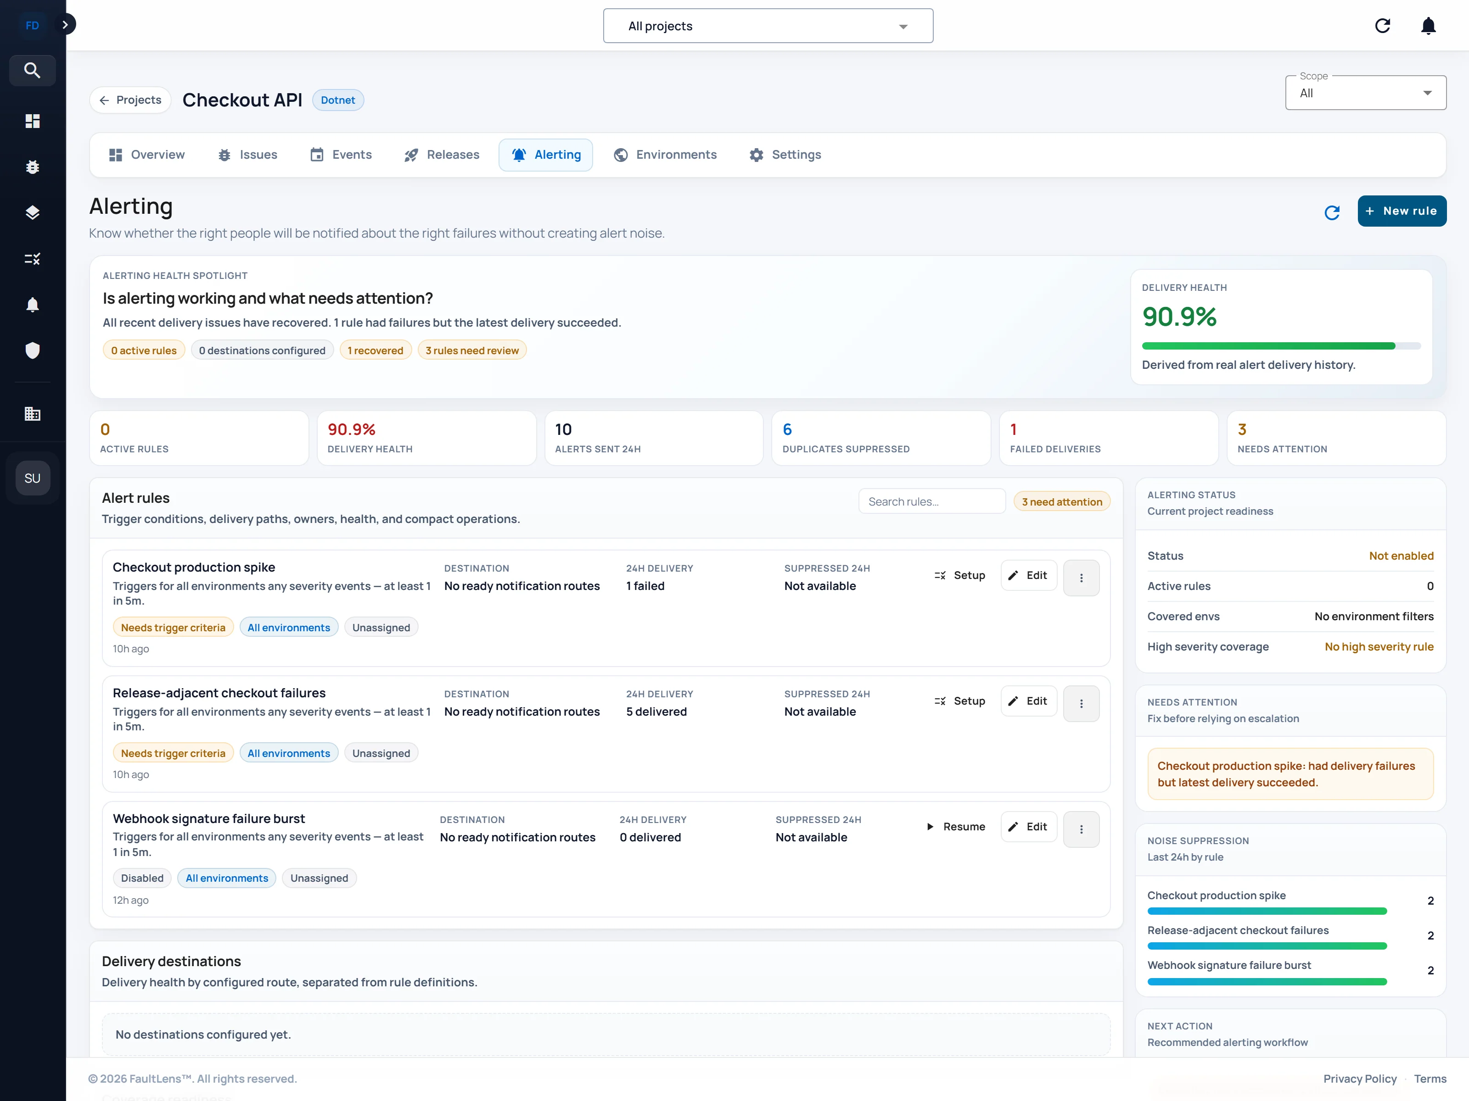Click the Not enabled status value
The width and height of the screenshot is (1469, 1101).
click(x=1401, y=556)
